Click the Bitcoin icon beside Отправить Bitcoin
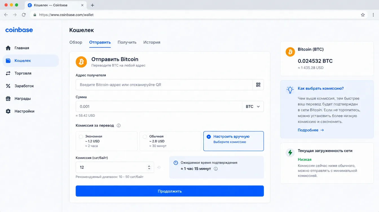This screenshot has width=379, height=212. point(81,62)
